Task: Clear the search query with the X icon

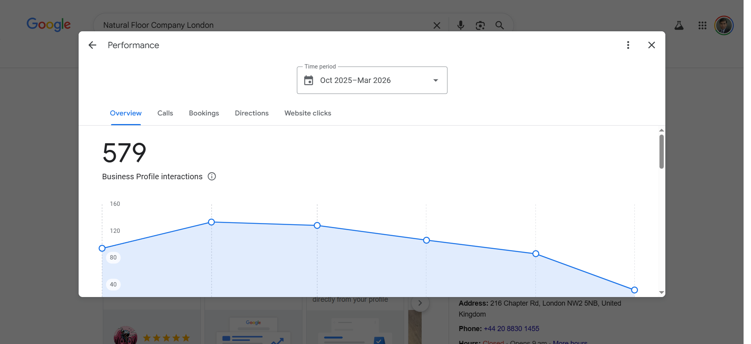Action: point(437,25)
